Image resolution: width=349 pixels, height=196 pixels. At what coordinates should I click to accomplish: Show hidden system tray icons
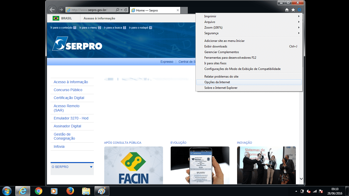tap(296, 191)
